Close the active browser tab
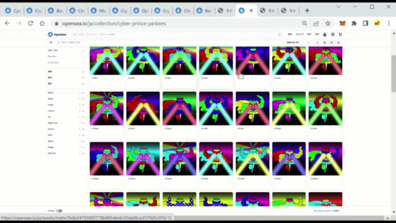Screen dimensions: 396x223 click(251, 11)
